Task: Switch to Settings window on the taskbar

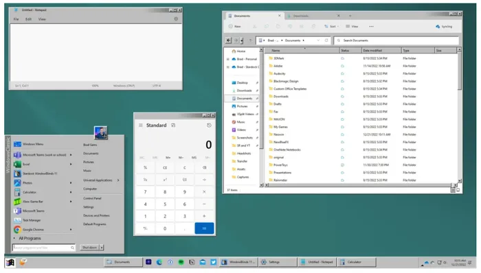Action: click(278, 262)
